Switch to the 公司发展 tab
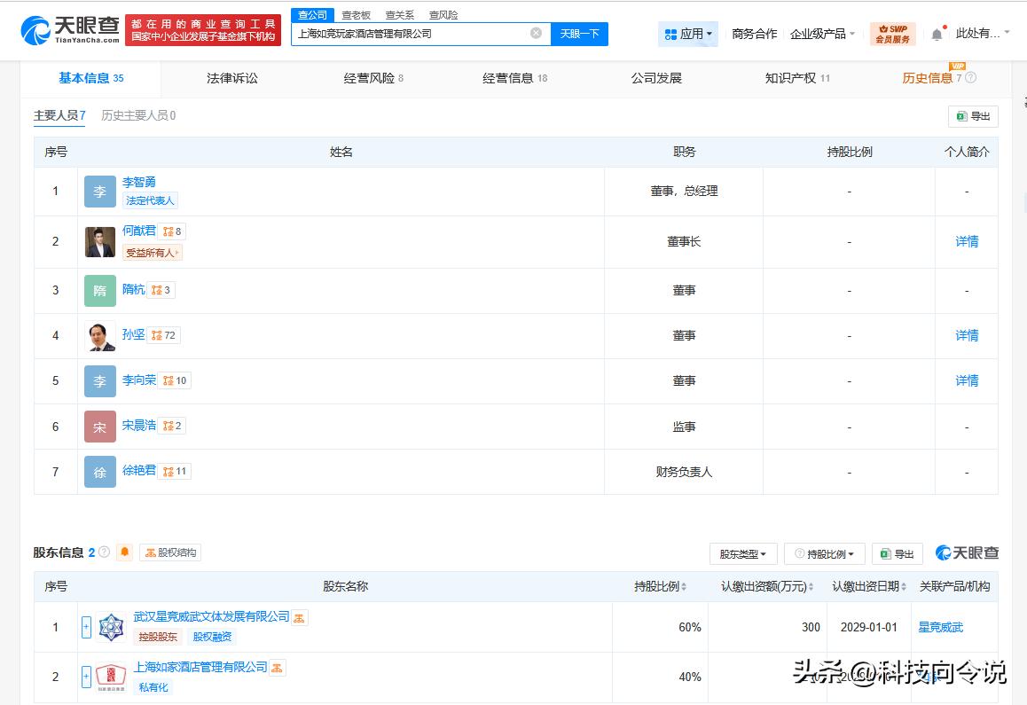Image resolution: width=1027 pixels, height=705 pixels. pos(656,79)
